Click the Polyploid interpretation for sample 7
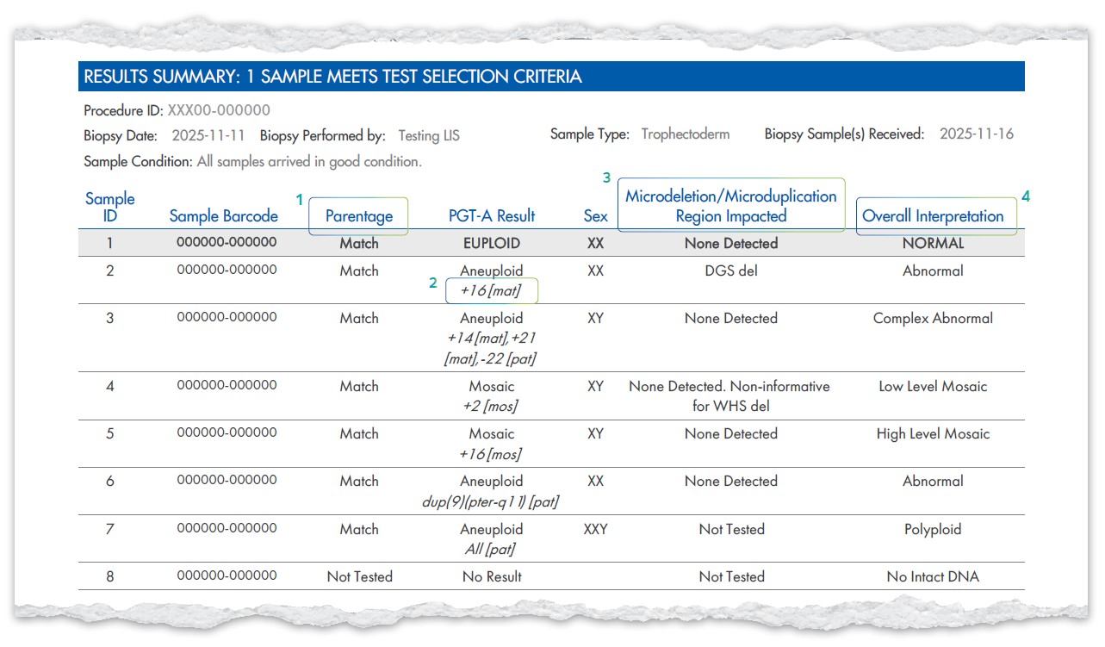 933,529
